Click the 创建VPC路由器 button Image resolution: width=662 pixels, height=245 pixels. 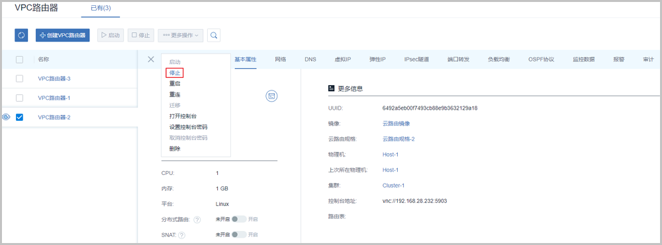pyautogui.click(x=62, y=36)
